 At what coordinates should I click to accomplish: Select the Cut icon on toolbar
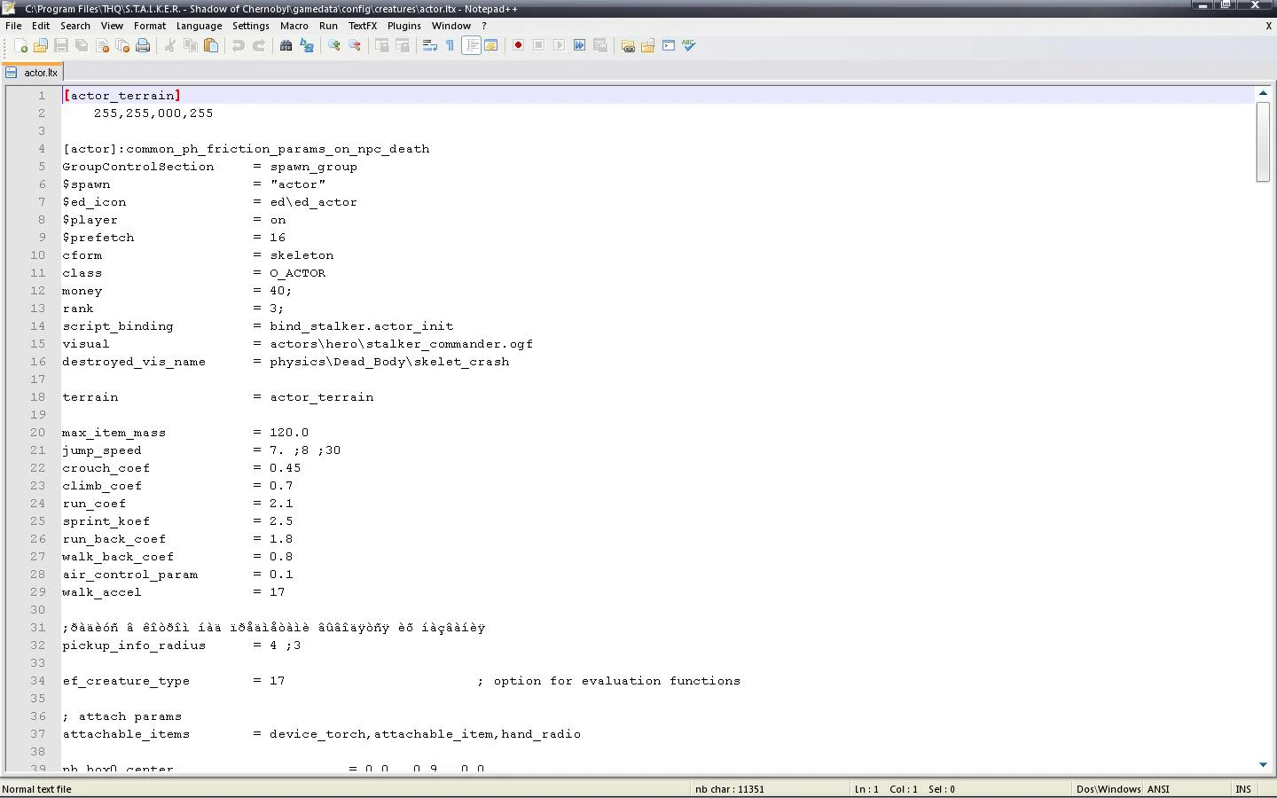[x=170, y=45]
